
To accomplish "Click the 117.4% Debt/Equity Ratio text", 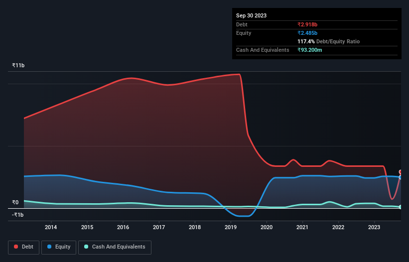I will tap(328, 41).
